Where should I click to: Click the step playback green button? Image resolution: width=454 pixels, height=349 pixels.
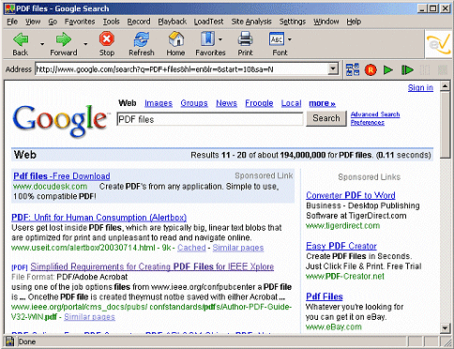click(x=407, y=69)
